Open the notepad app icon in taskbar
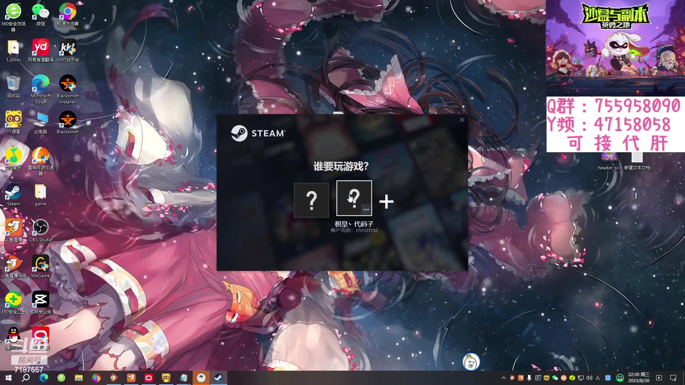Image resolution: width=685 pixels, height=385 pixels. pyautogui.click(x=183, y=378)
